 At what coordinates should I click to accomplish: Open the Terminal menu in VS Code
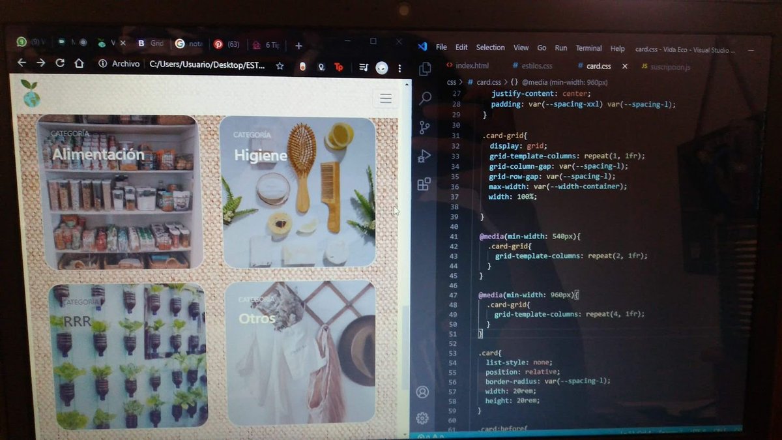click(x=588, y=48)
